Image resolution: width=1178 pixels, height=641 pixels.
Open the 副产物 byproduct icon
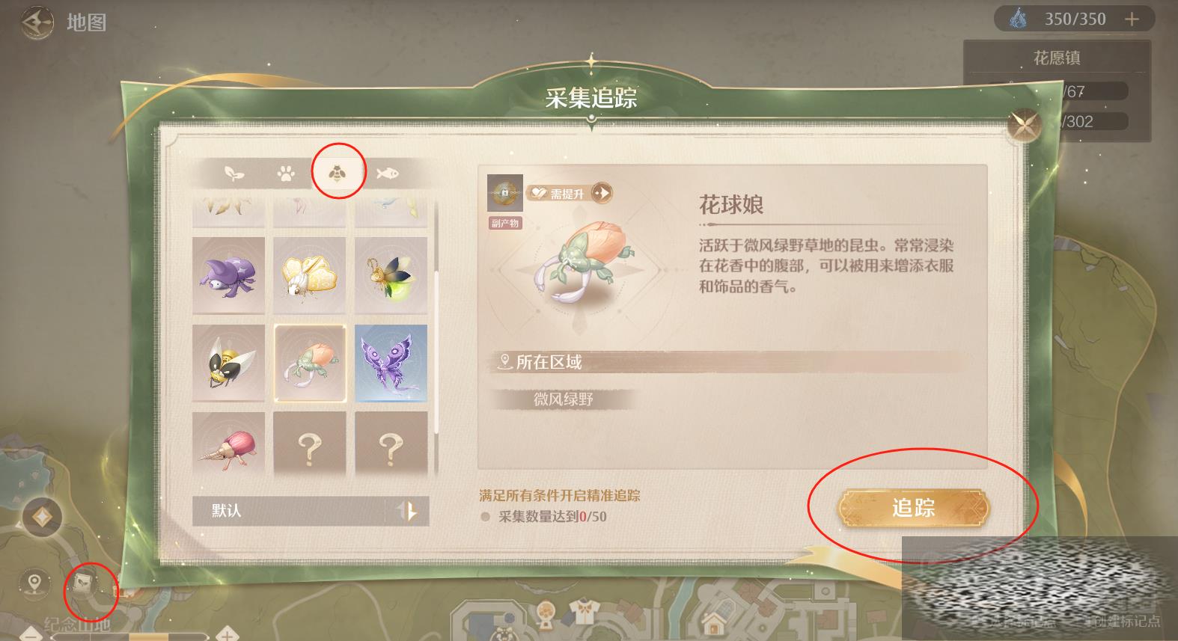(505, 194)
